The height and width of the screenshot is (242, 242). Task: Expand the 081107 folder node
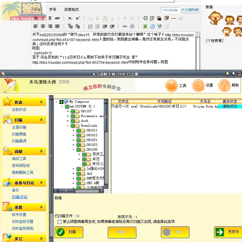68,111
